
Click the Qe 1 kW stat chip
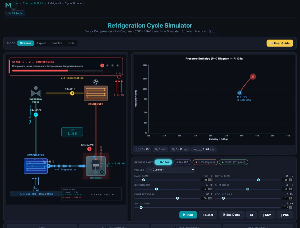point(160,149)
